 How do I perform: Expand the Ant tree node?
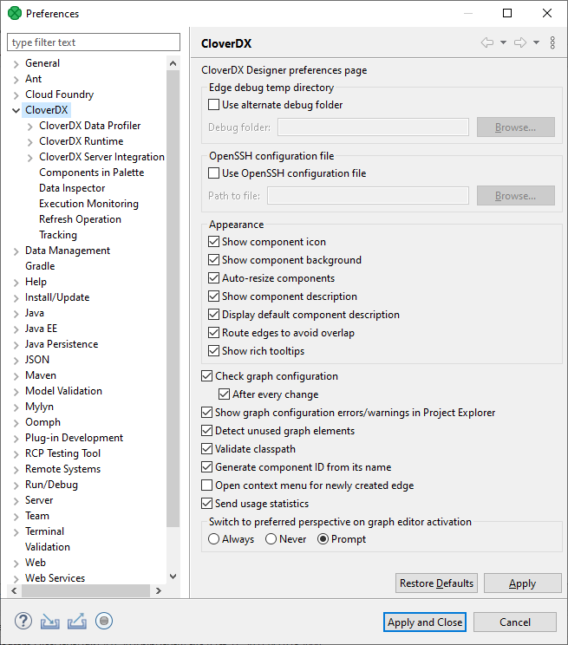(x=16, y=80)
